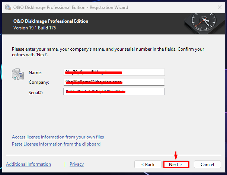Cancel the registration wizard
This screenshot has width=227, height=175.
click(207, 165)
